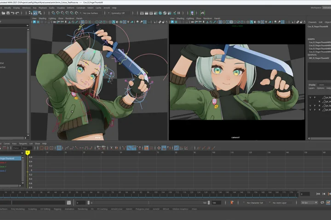Toggle stacked curves view icon in Graph Editor
Image resolution: width=331 pixels, height=220 pixels.
pyautogui.click(x=181, y=148)
